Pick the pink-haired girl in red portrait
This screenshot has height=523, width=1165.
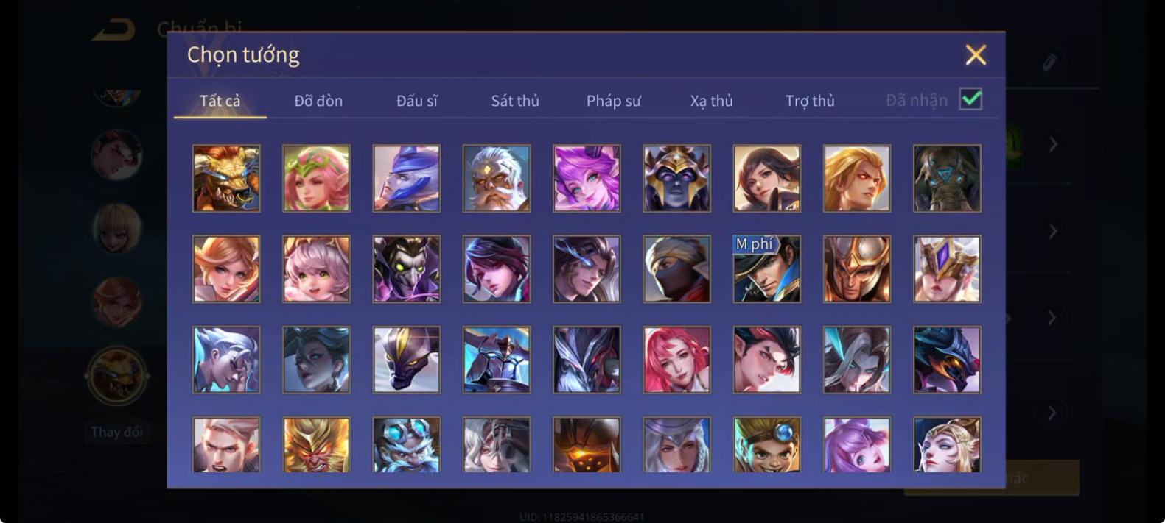coord(676,360)
